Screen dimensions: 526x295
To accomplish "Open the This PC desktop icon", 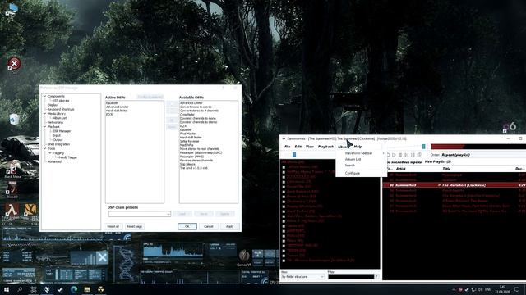I will (x=12, y=9).
